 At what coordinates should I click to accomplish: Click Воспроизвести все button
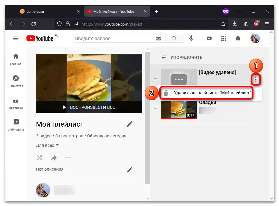(x=89, y=107)
